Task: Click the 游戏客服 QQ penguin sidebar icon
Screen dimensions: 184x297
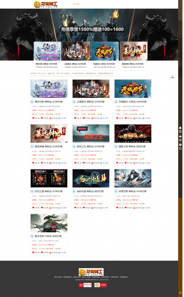Action: tap(180, 129)
